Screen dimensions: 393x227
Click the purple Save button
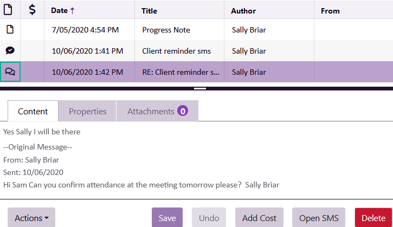(167, 218)
